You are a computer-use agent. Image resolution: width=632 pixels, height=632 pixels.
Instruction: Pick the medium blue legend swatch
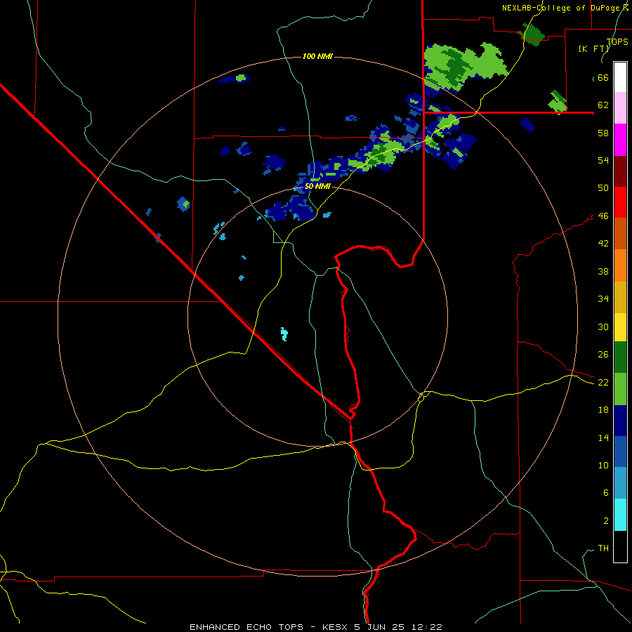[620, 452]
